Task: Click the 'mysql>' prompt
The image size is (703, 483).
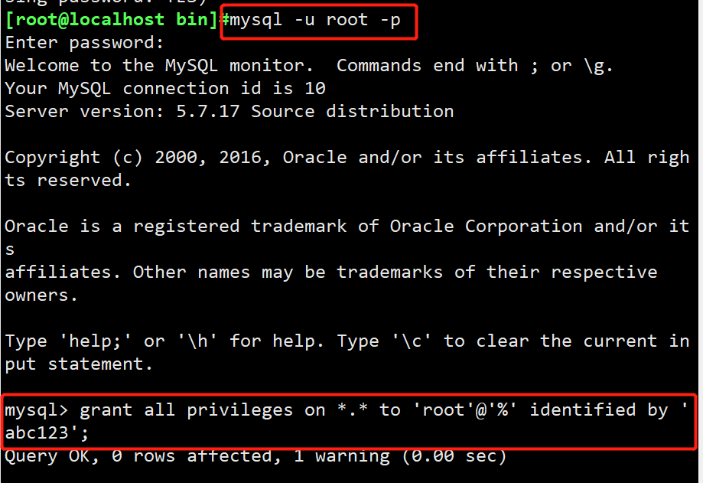Action: (x=37, y=411)
